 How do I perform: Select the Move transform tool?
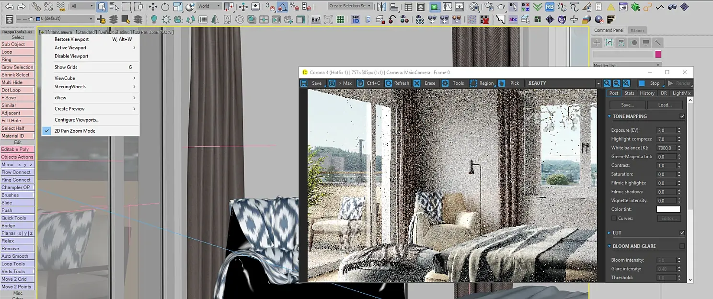click(x=153, y=6)
